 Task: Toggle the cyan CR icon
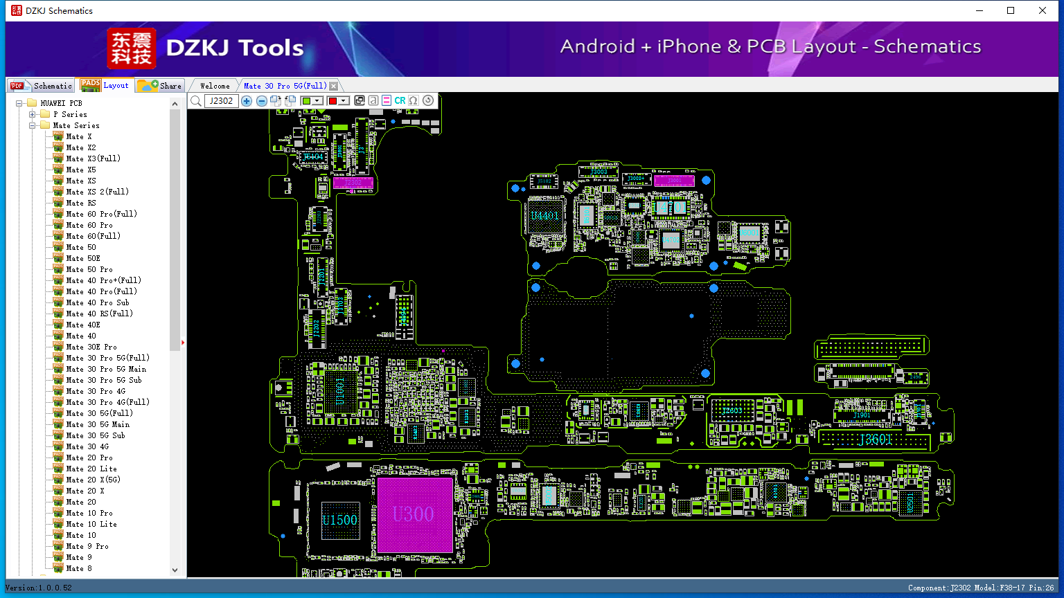point(400,101)
